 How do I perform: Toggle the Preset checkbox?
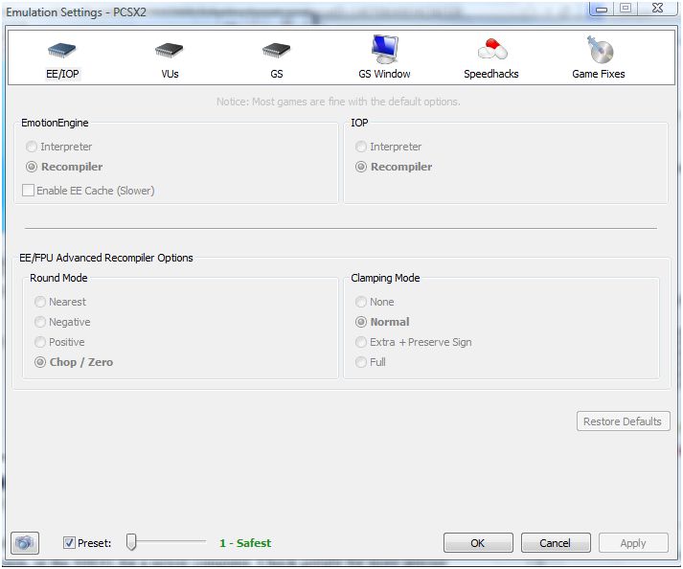point(69,543)
